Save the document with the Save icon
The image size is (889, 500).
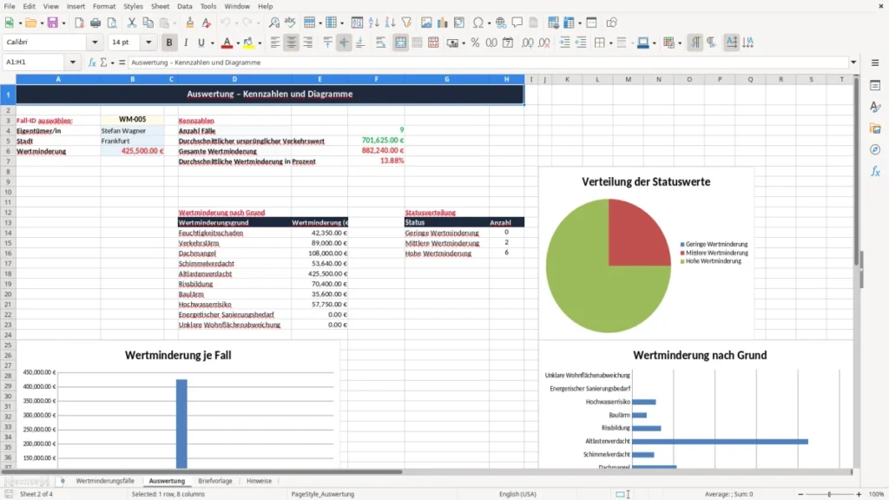52,23
